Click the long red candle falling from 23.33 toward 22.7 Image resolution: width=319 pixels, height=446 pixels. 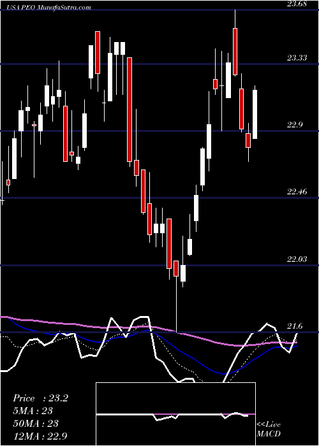point(130,110)
